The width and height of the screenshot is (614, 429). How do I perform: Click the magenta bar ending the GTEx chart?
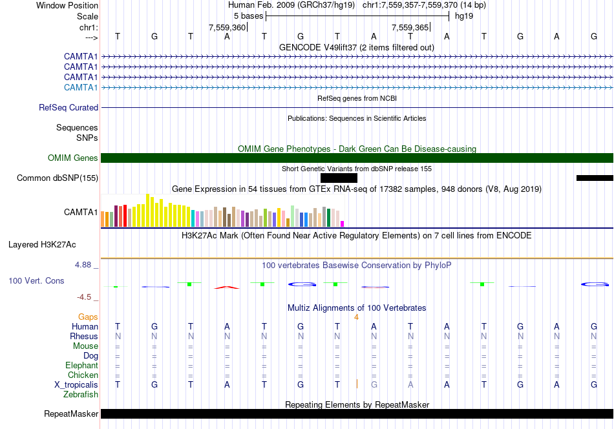[x=343, y=224]
